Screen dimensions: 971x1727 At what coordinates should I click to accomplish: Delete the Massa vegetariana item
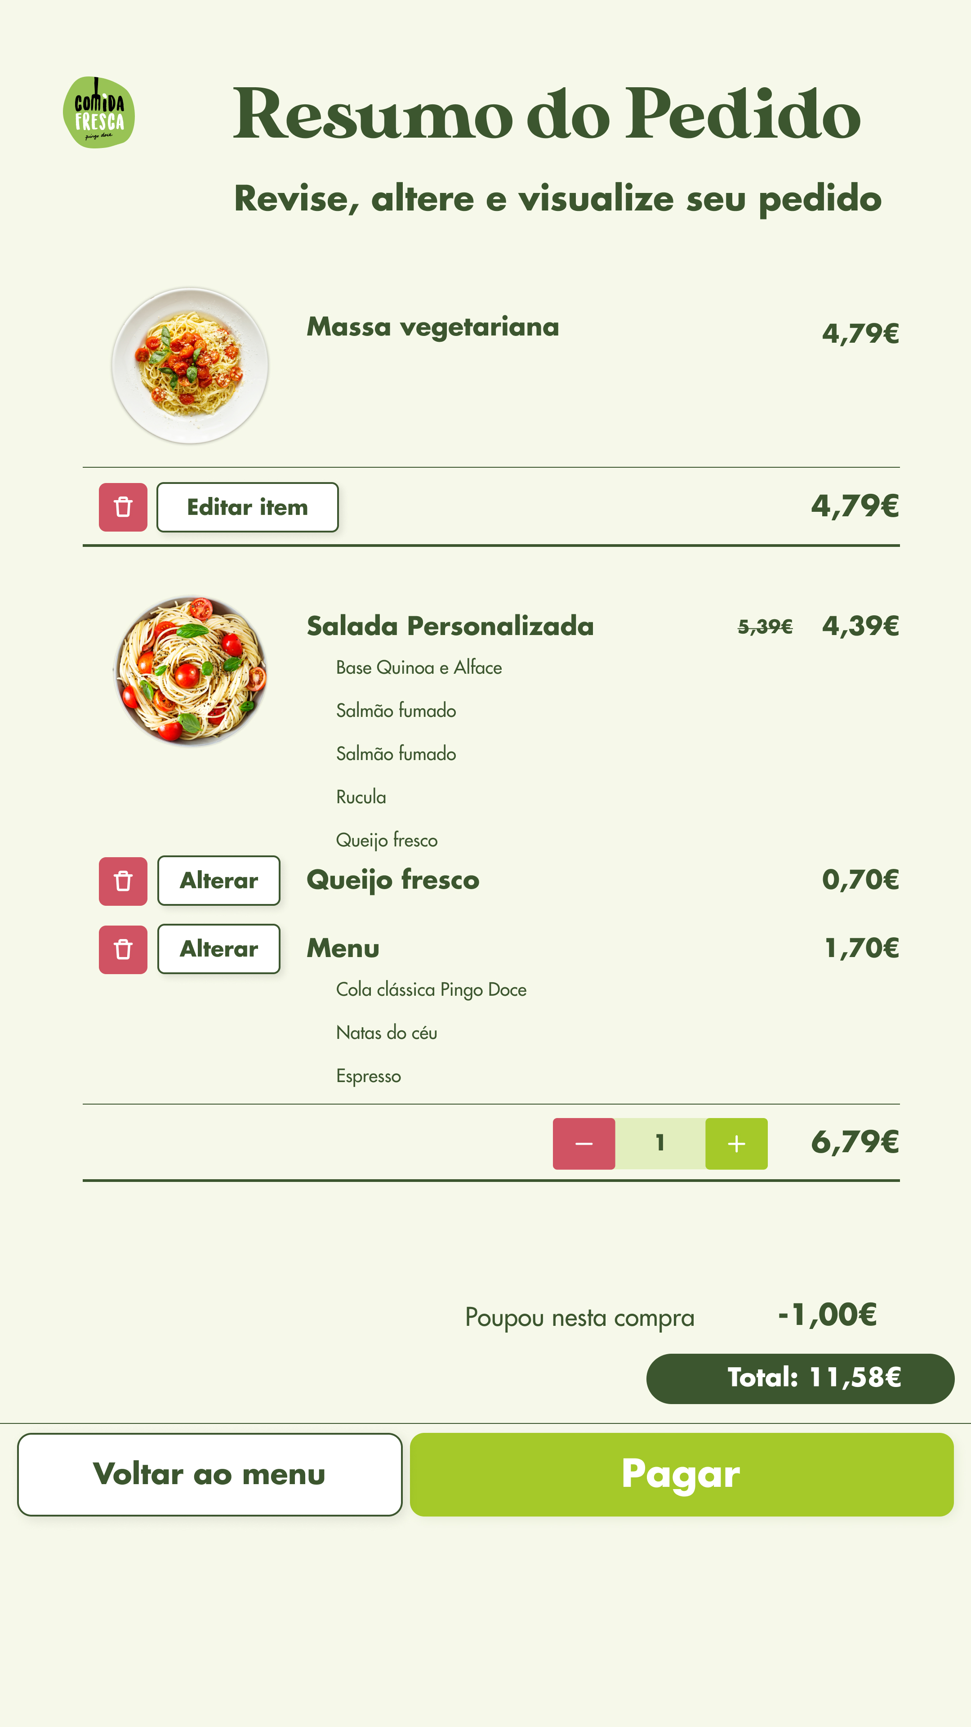click(123, 507)
